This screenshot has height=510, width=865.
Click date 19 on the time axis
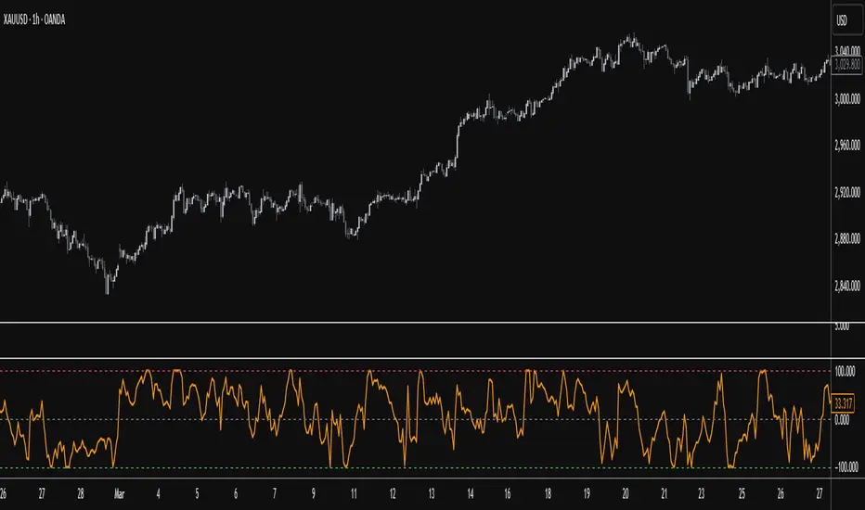click(587, 494)
